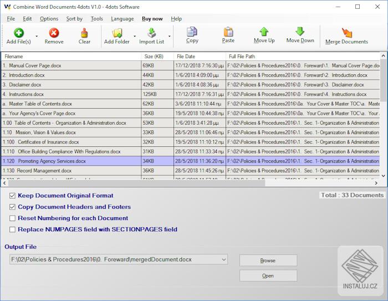This screenshot has width=388, height=301.
Task: Sort by Filename column header
Action: tap(72, 57)
